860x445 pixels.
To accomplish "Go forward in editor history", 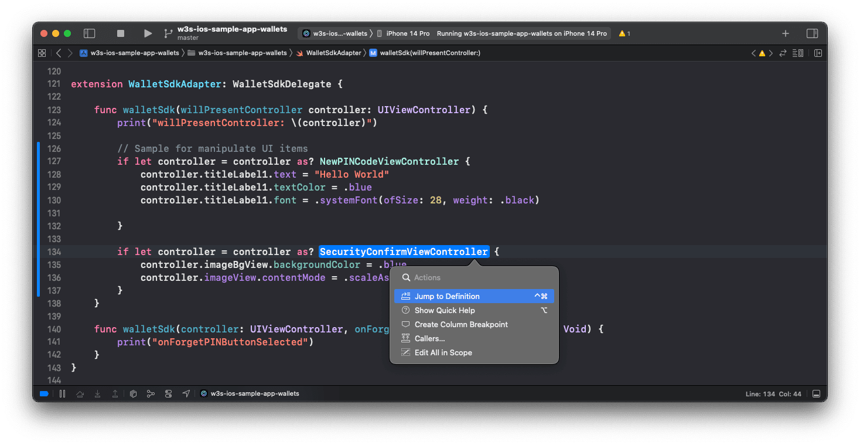I will [x=70, y=53].
